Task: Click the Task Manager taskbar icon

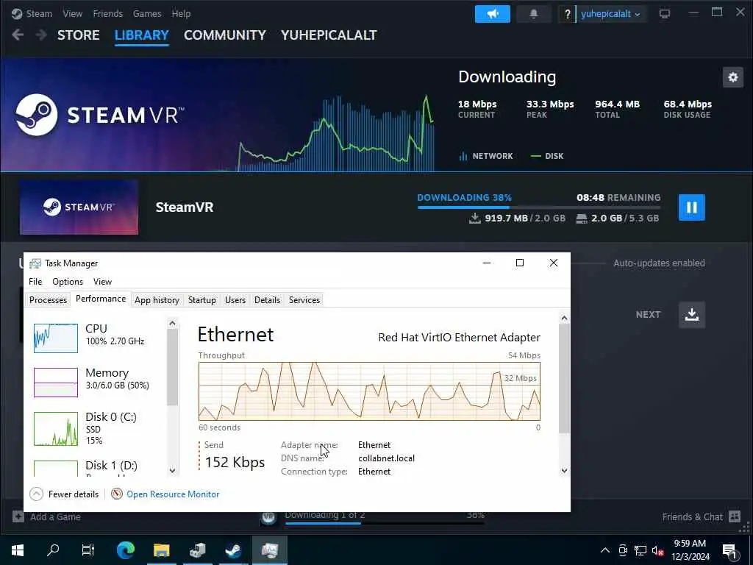Action: pyautogui.click(x=269, y=550)
